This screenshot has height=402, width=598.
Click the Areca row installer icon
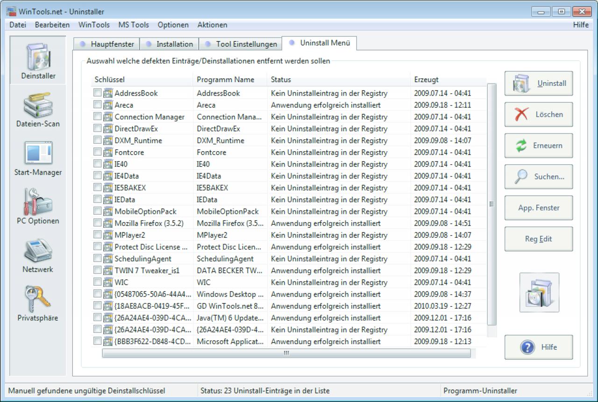pyautogui.click(x=108, y=105)
